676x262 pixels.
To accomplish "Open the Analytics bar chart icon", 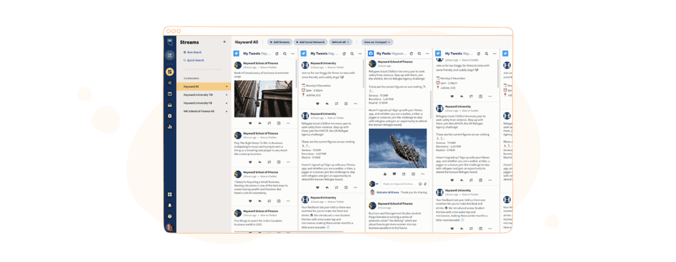I will point(170,127).
